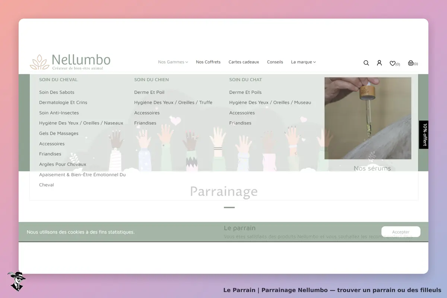Open the Soin Du Cheval category
447x298 pixels.
58,80
